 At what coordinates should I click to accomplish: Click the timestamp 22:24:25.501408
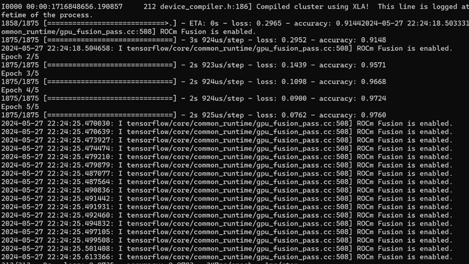pyautogui.click(x=80, y=249)
